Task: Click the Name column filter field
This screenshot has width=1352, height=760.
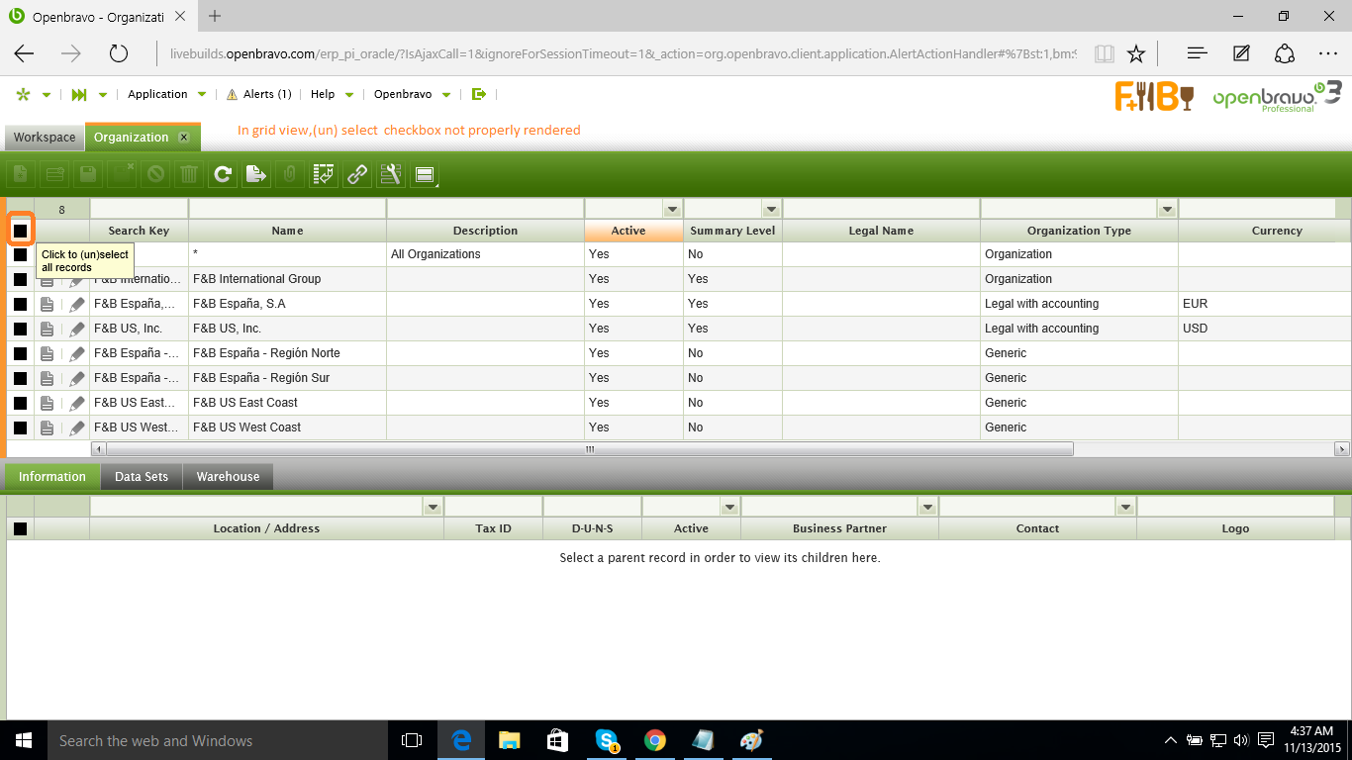Action: pos(287,209)
